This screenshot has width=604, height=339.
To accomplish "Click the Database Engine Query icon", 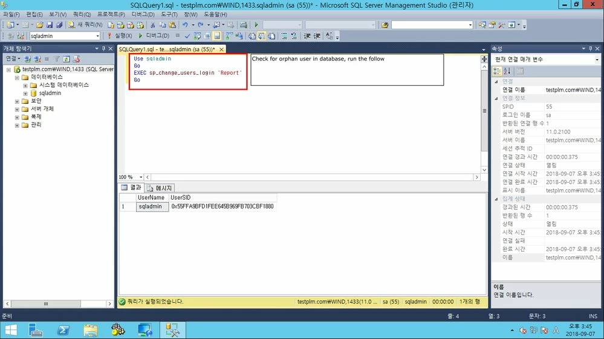I will [x=111, y=25].
